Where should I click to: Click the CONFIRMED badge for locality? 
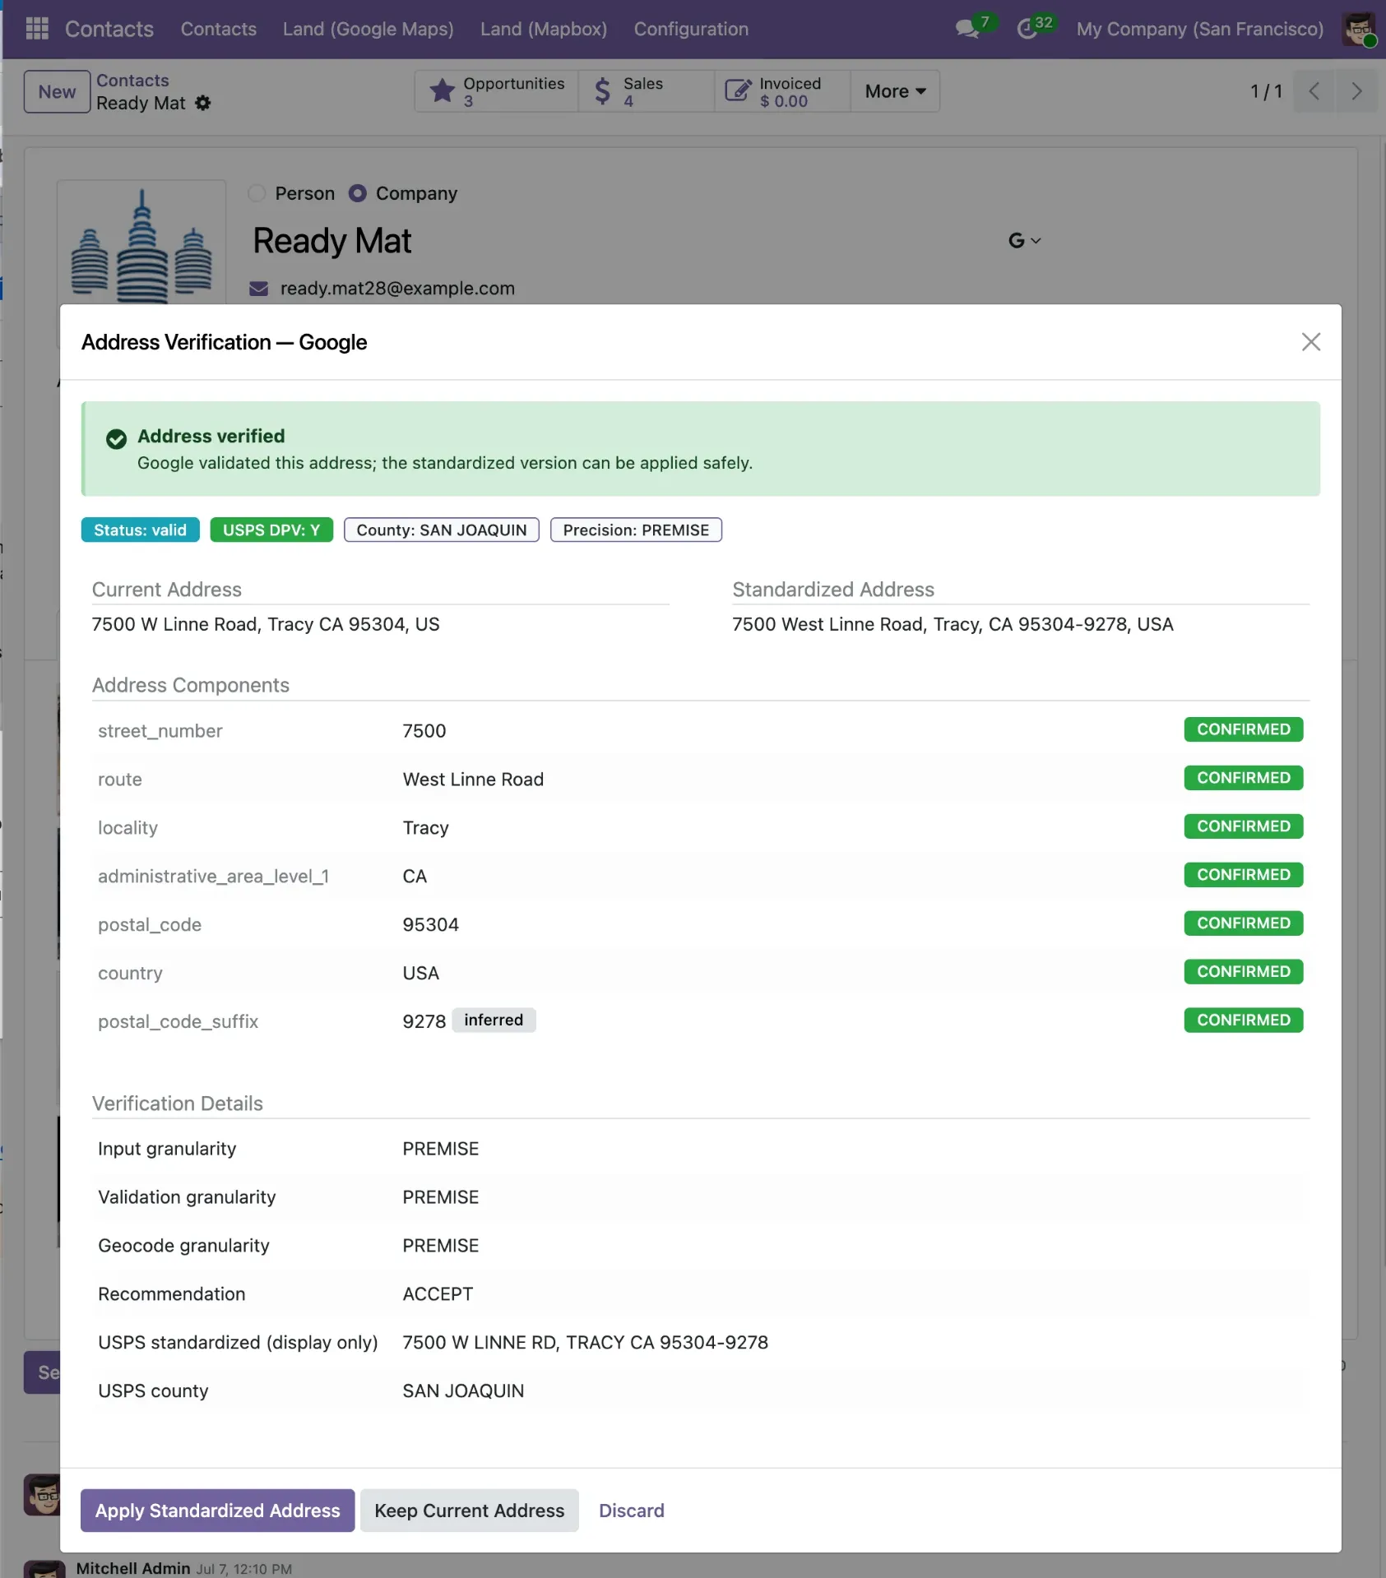click(1244, 826)
